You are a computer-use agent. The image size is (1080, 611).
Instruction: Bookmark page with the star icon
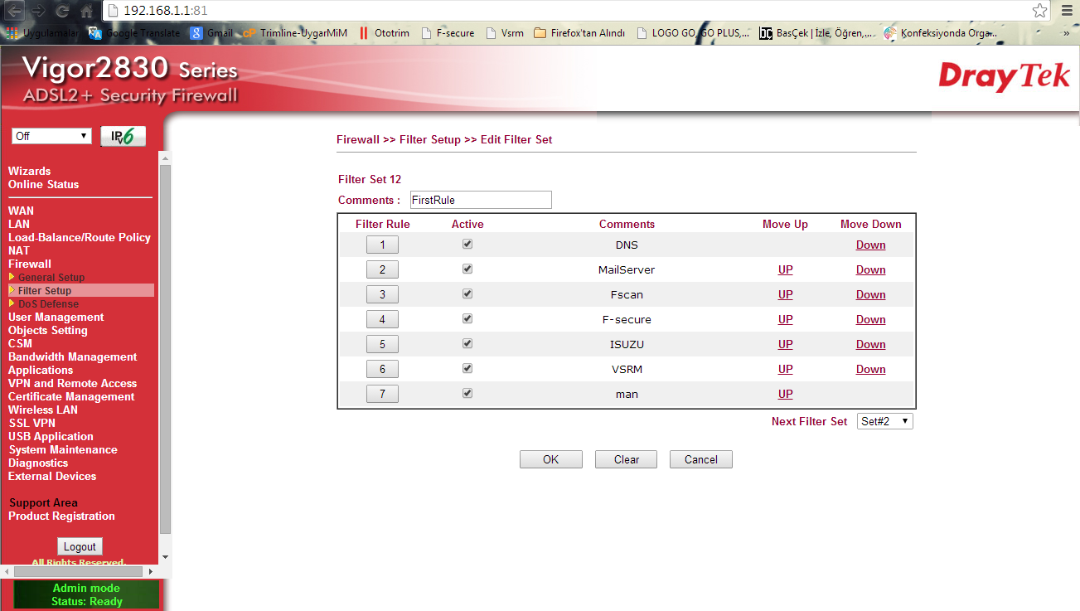(1039, 11)
